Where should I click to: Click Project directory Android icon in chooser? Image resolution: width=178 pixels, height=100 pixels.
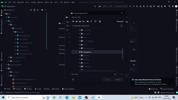coord(80,21)
